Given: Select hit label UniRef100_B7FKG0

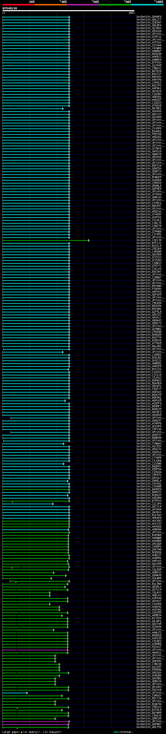Looking at the screenshot, I should pyautogui.click(x=149, y=62).
